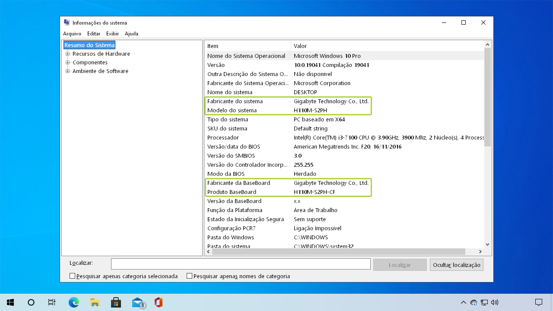Click the value 'DESKTOP' for Nome do sistema
Viewport: 553px width, 311px height.
(305, 92)
